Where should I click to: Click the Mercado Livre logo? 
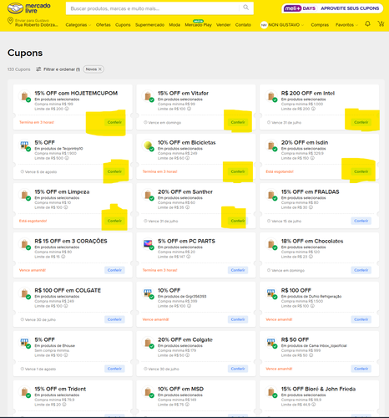pos(29,8)
